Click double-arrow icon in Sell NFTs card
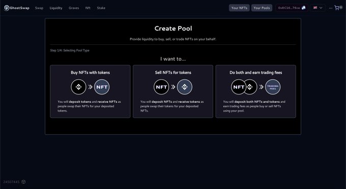 (173, 87)
